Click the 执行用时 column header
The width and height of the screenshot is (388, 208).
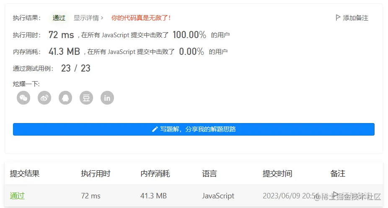point(96,174)
